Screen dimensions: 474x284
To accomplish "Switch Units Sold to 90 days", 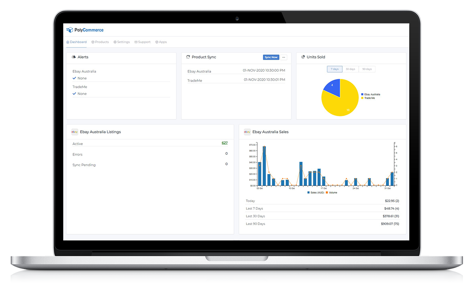I will (367, 69).
